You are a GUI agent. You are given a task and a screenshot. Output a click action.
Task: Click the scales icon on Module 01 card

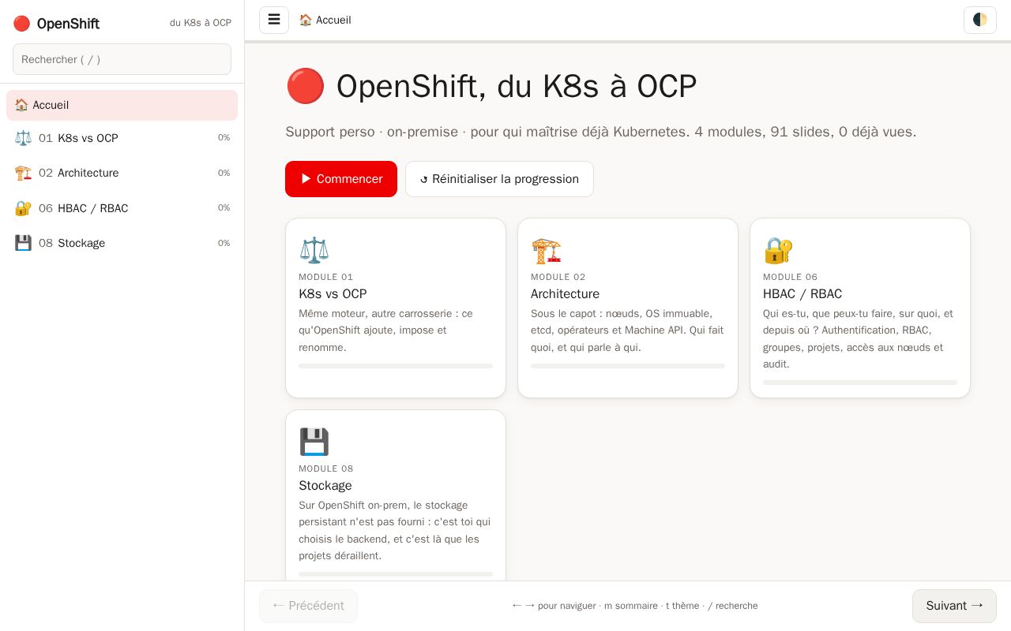click(x=314, y=250)
